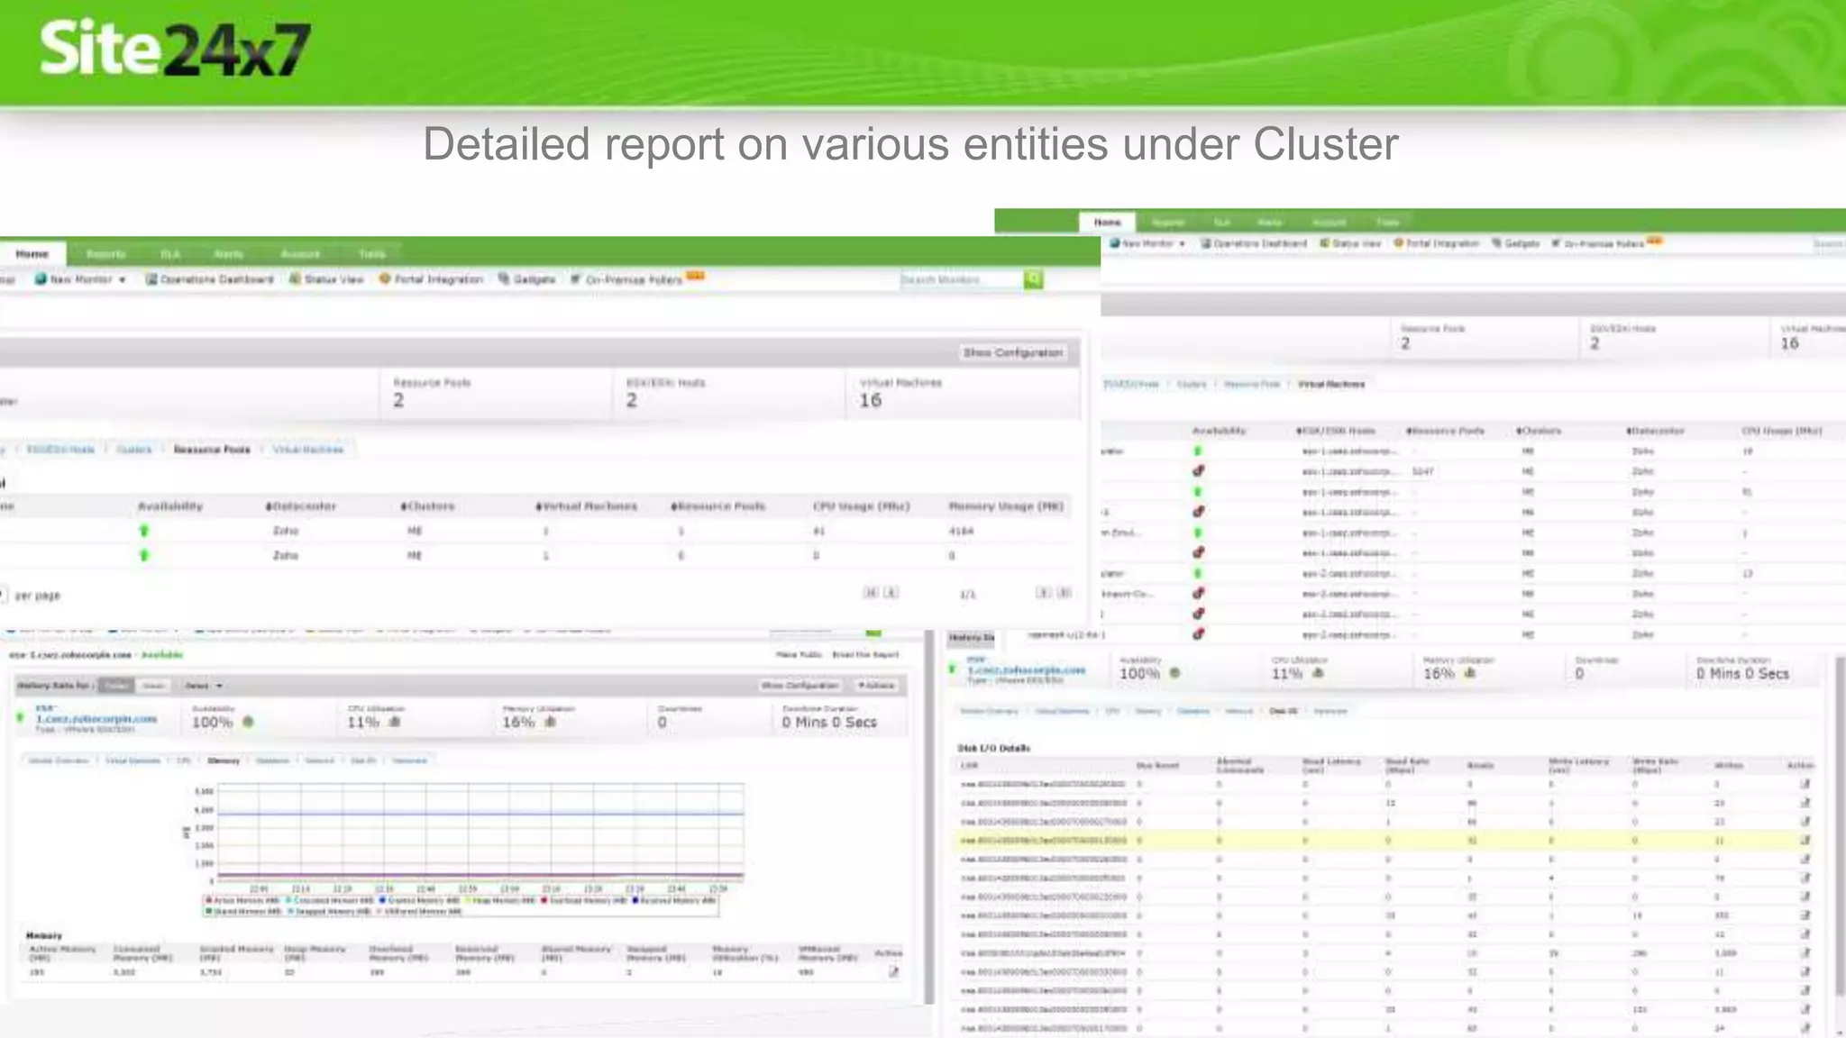Select Virtual Machines sub-tab in top-right window
The width and height of the screenshot is (1846, 1038).
1331,385
